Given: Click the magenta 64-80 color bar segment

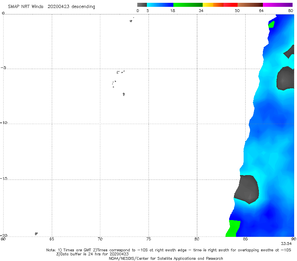Looking at the screenshot, I should (278, 5).
